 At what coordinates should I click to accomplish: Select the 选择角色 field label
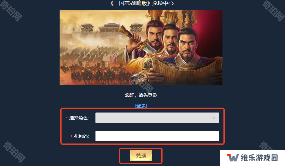[x=79, y=118]
